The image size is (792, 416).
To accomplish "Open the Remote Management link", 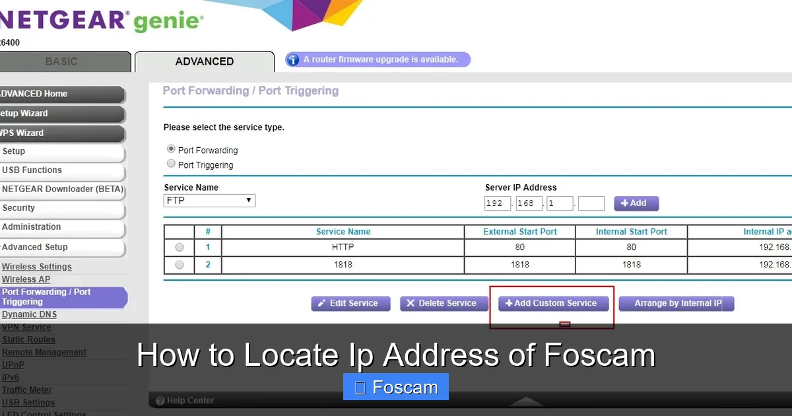I will point(46,352).
